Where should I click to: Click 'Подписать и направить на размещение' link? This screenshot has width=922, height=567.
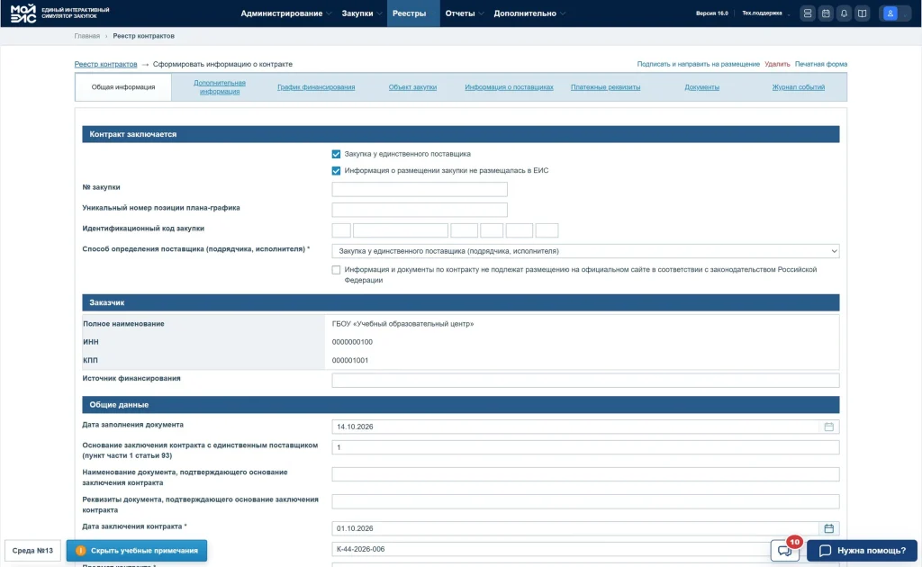click(698, 64)
